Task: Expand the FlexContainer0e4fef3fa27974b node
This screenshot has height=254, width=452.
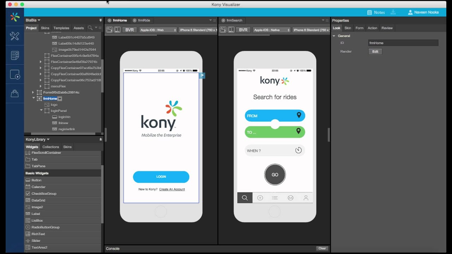Action: pyautogui.click(x=41, y=62)
